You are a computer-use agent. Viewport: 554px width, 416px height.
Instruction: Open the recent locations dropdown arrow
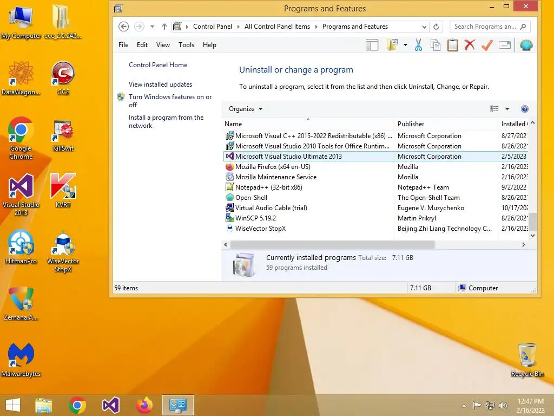coord(152,27)
